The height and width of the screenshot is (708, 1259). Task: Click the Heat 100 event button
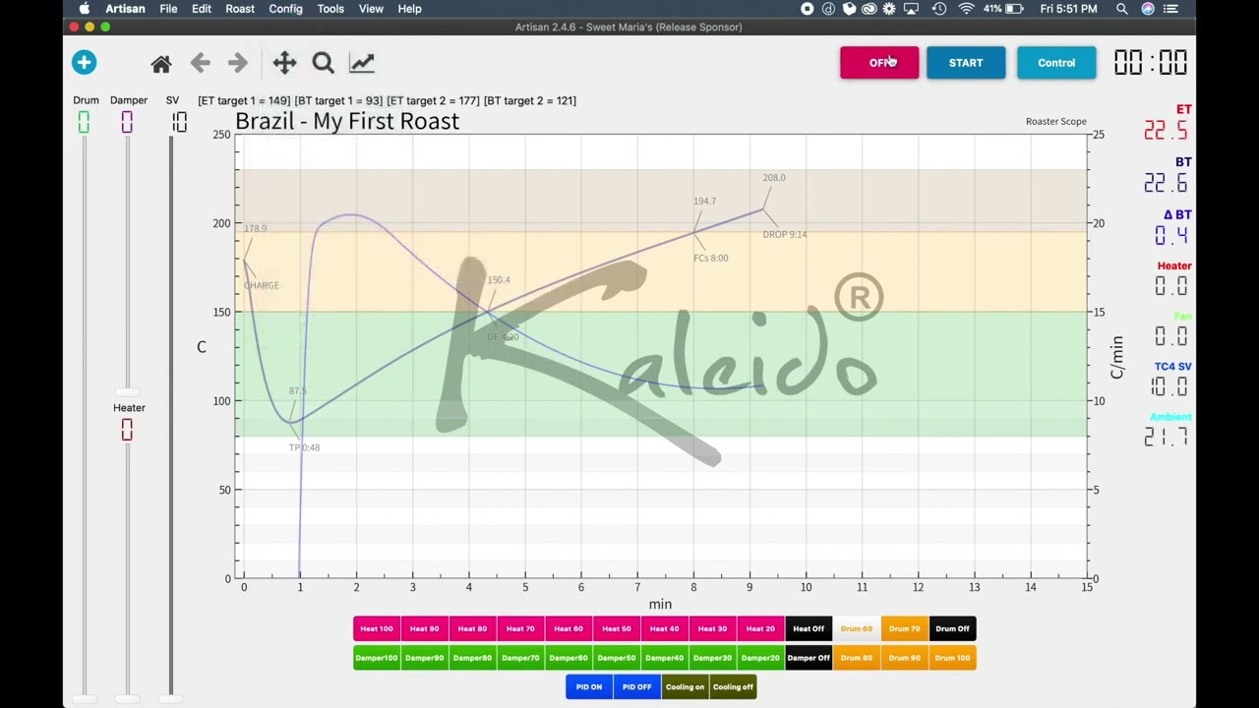pos(377,629)
